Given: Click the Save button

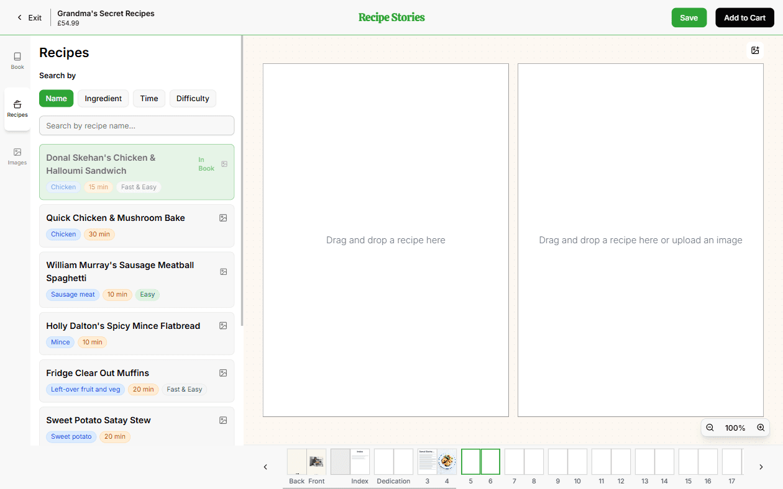Looking at the screenshot, I should click(x=689, y=17).
